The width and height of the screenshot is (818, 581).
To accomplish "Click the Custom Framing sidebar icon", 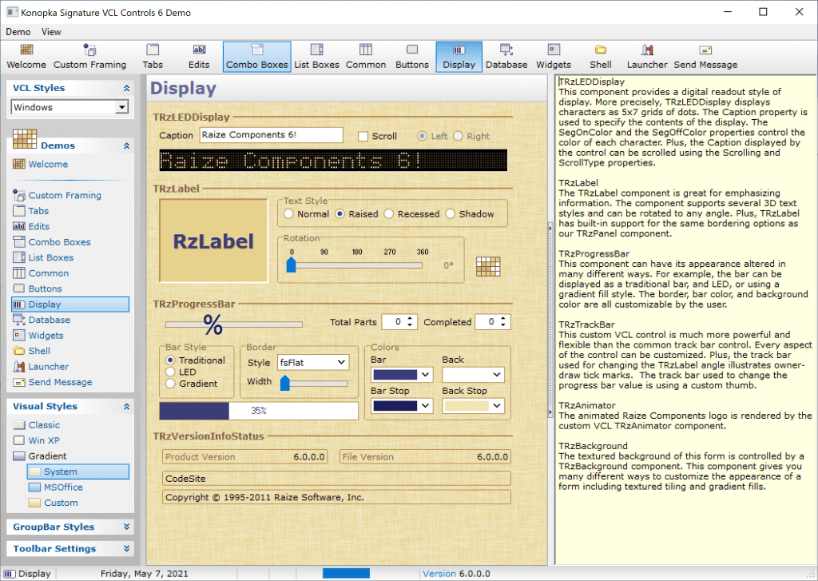I will [x=19, y=195].
